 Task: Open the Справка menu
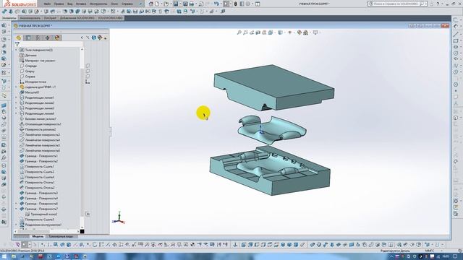(127, 4)
